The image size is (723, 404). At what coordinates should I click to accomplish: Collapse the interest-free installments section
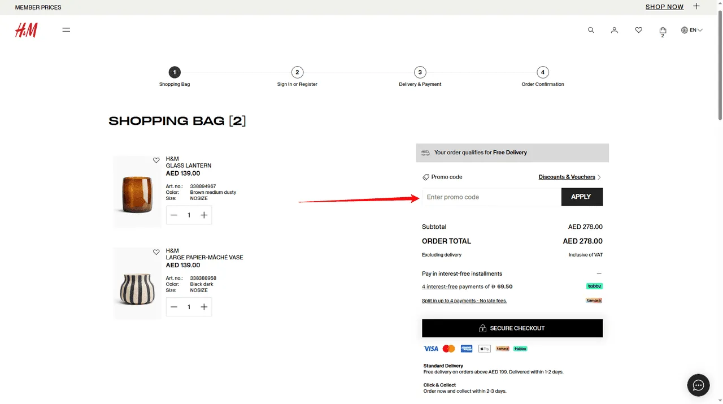pyautogui.click(x=599, y=273)
